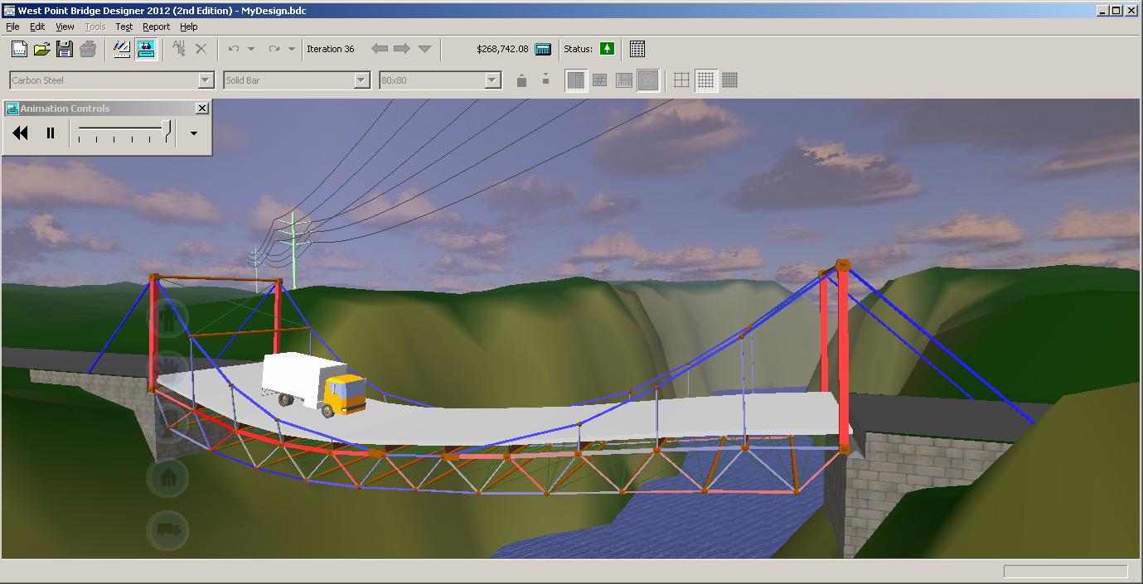Image resolution: width=1143 pixels, height=584 pixels.
Task: Print the current bridge design
Action: pos(88,49)
